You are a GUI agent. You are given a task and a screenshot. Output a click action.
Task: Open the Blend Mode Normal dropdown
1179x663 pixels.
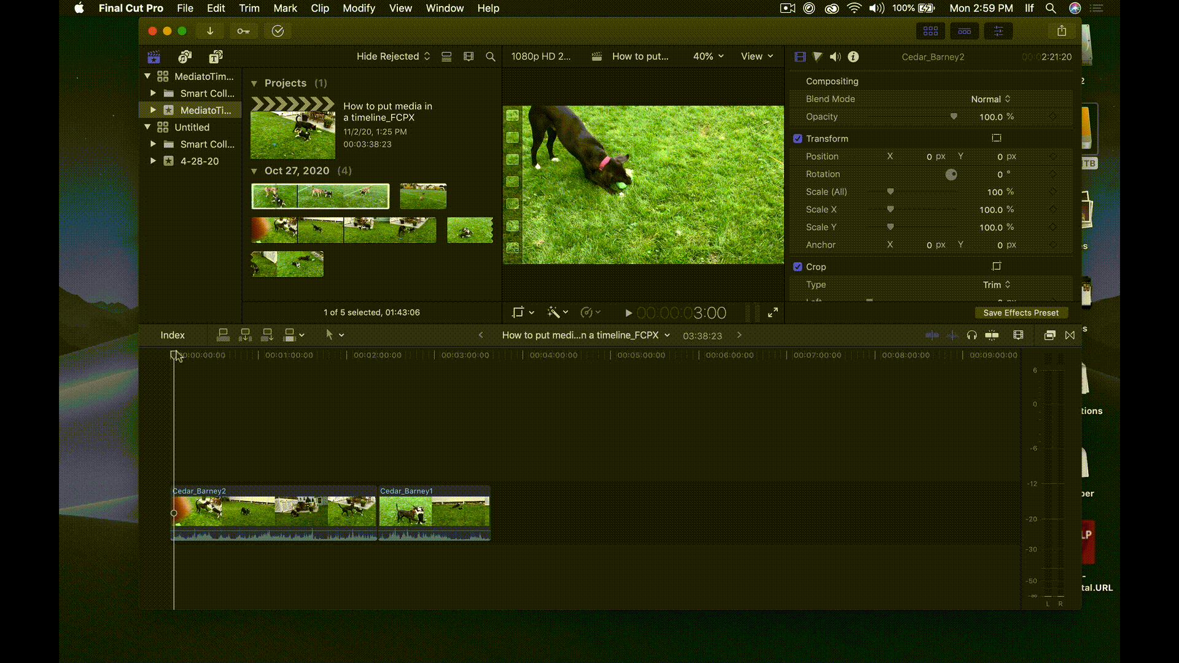click(x=990, y=99)
